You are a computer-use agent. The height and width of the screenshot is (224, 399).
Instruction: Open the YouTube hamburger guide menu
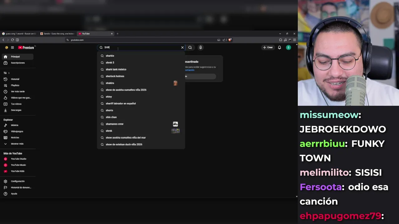[x=12, y=48]
